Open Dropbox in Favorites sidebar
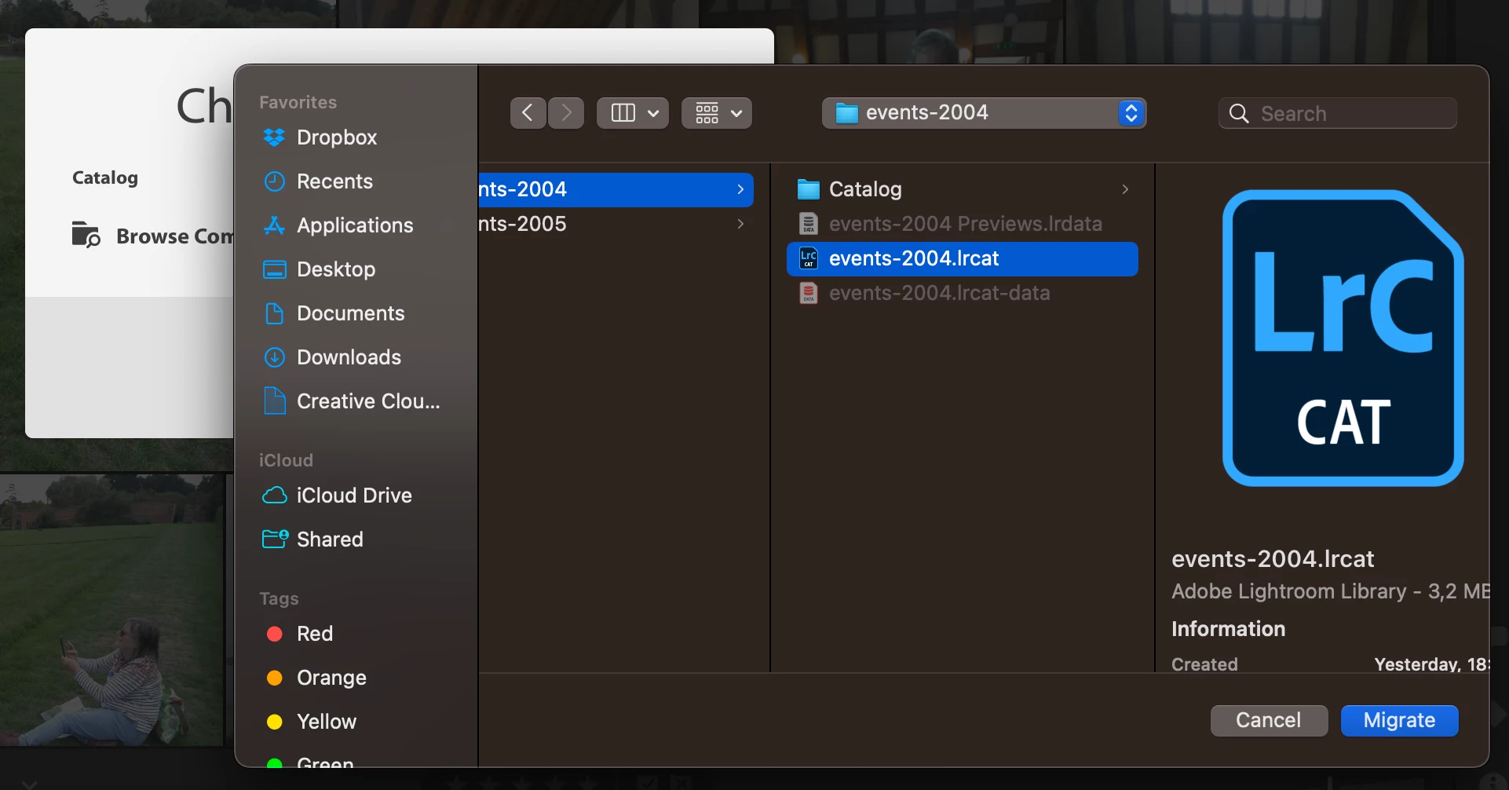This screenshot has height=790, width=1509. click(320, 137)
